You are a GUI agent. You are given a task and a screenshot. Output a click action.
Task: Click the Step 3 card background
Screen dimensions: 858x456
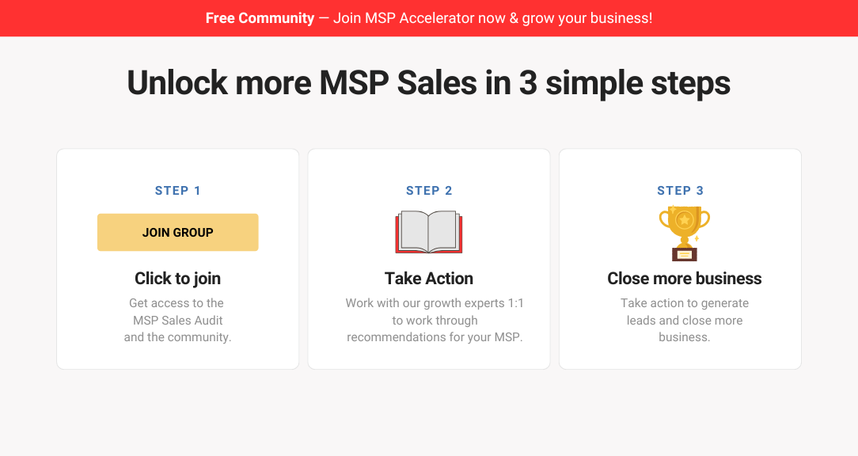tap(680, 355)
